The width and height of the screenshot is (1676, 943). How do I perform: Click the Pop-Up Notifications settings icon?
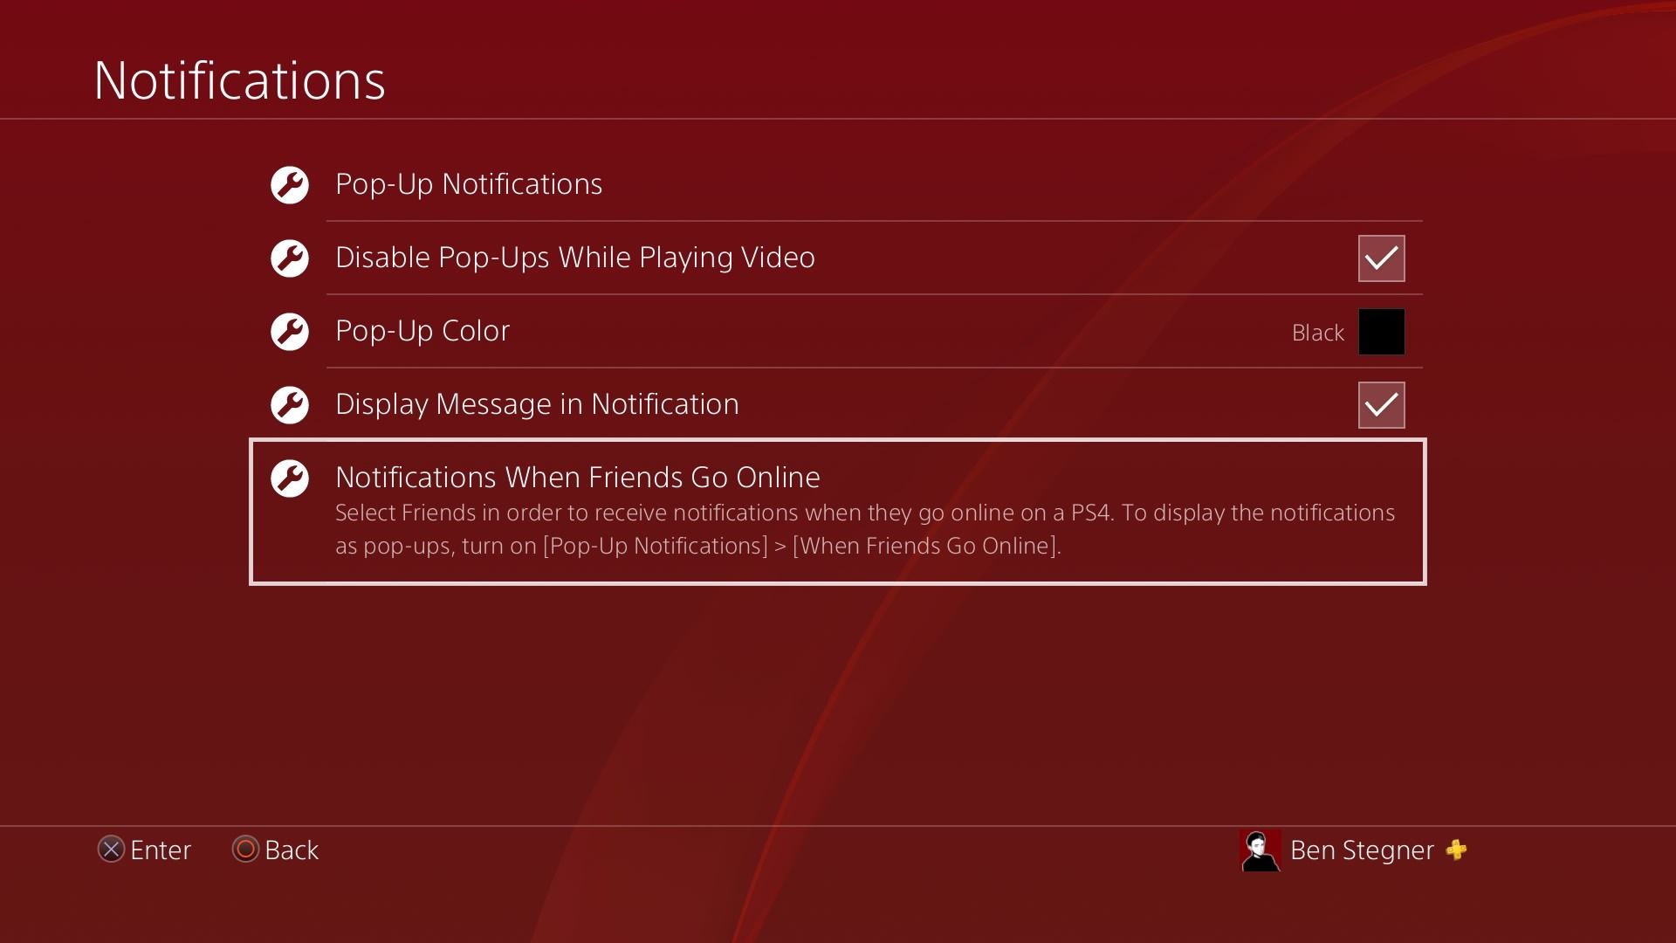[x=289, y=184]
